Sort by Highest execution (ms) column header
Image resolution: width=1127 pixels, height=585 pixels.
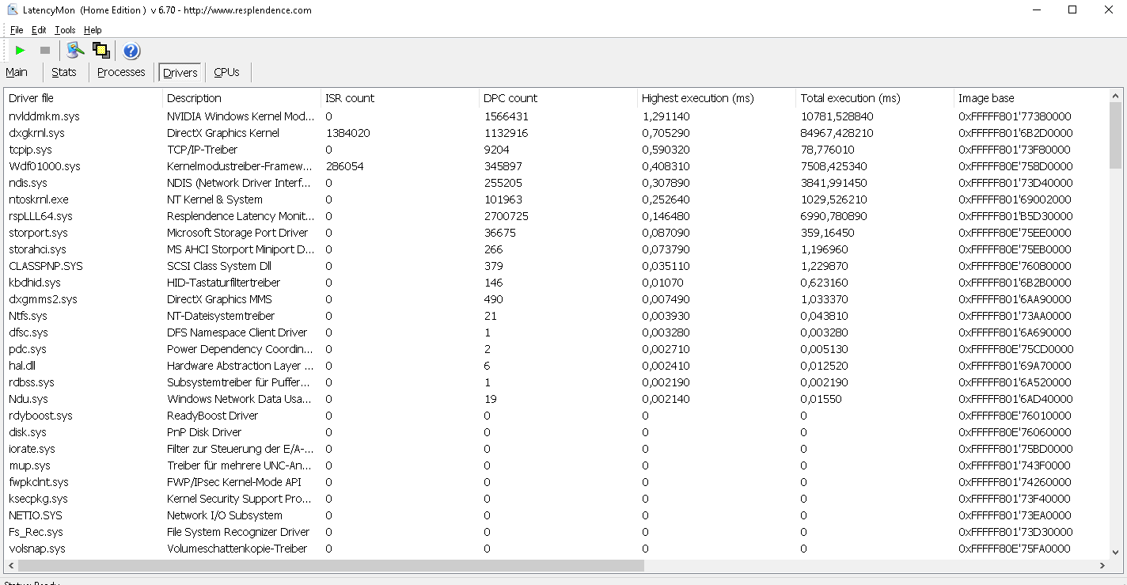coord(716,98)
